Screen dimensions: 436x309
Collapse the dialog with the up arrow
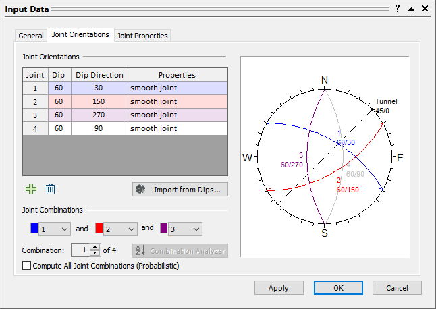click(x=411, y=9)
